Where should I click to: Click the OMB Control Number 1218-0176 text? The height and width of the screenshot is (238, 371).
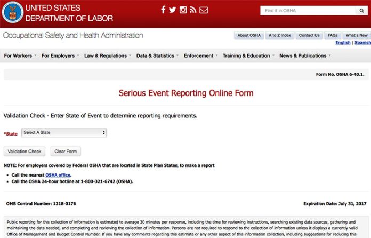tap(41, 204)
